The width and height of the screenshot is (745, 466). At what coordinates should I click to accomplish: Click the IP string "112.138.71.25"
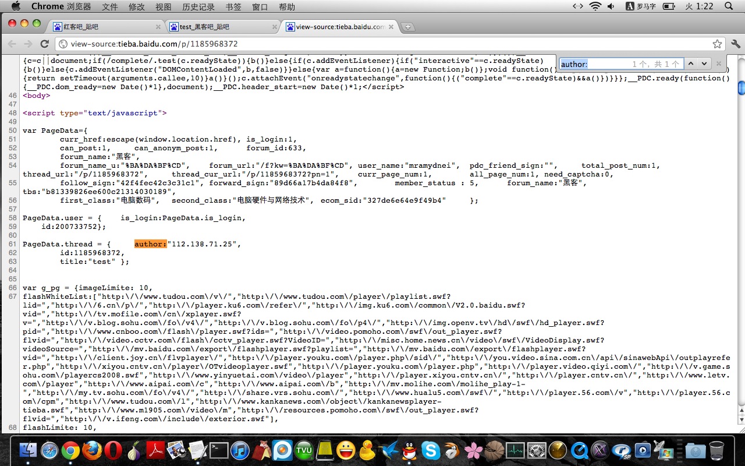(x=202, y=244)
